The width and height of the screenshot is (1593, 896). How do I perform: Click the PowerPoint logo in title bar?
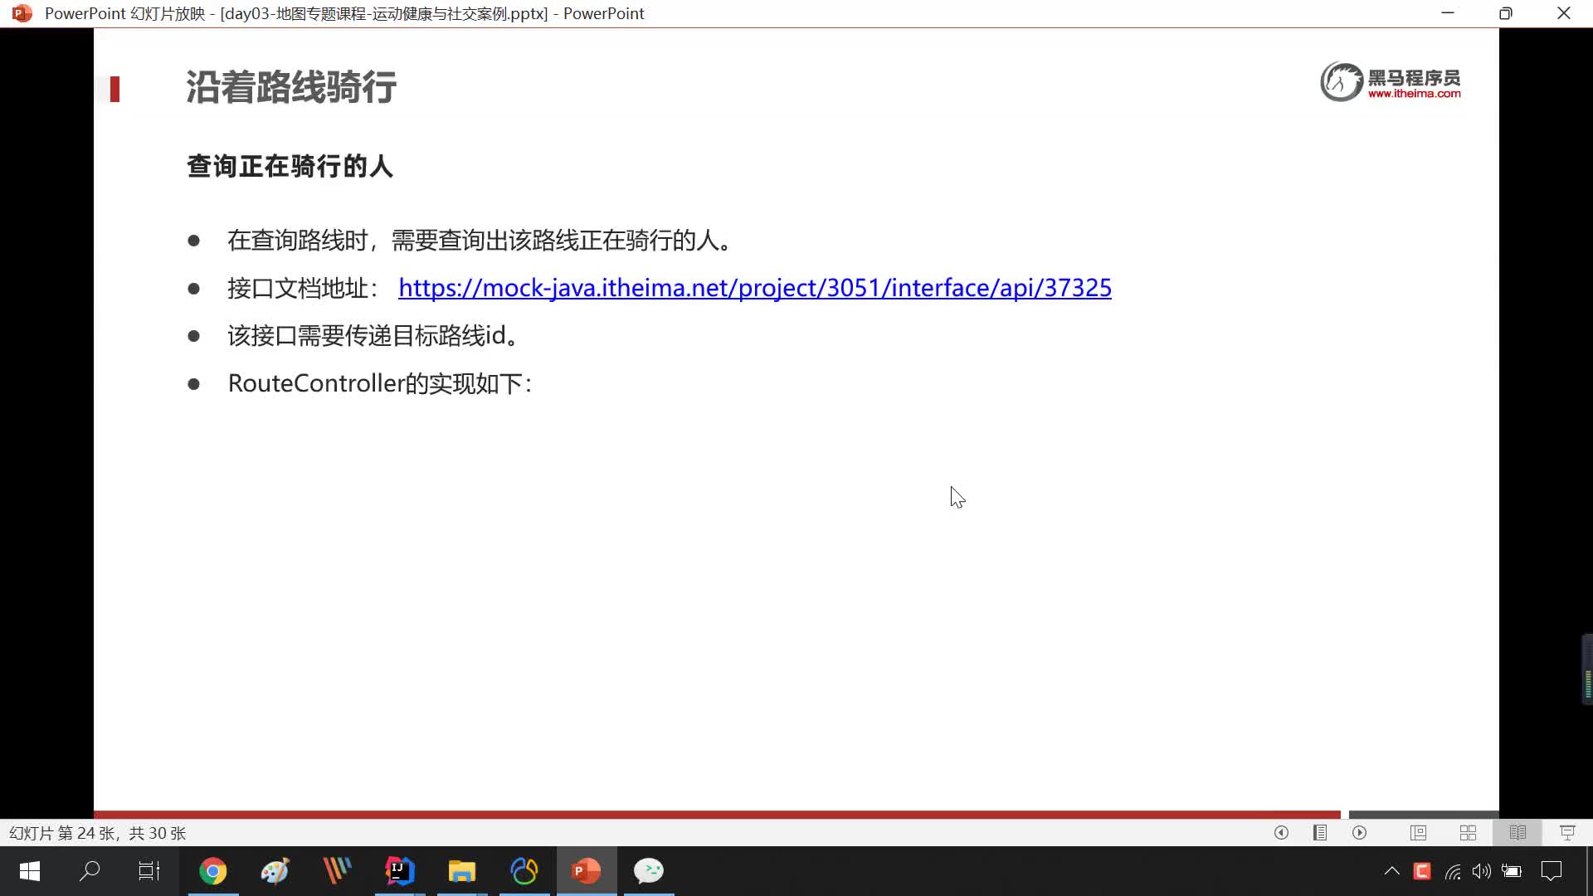pyautogui.click(x=22, y=13)
